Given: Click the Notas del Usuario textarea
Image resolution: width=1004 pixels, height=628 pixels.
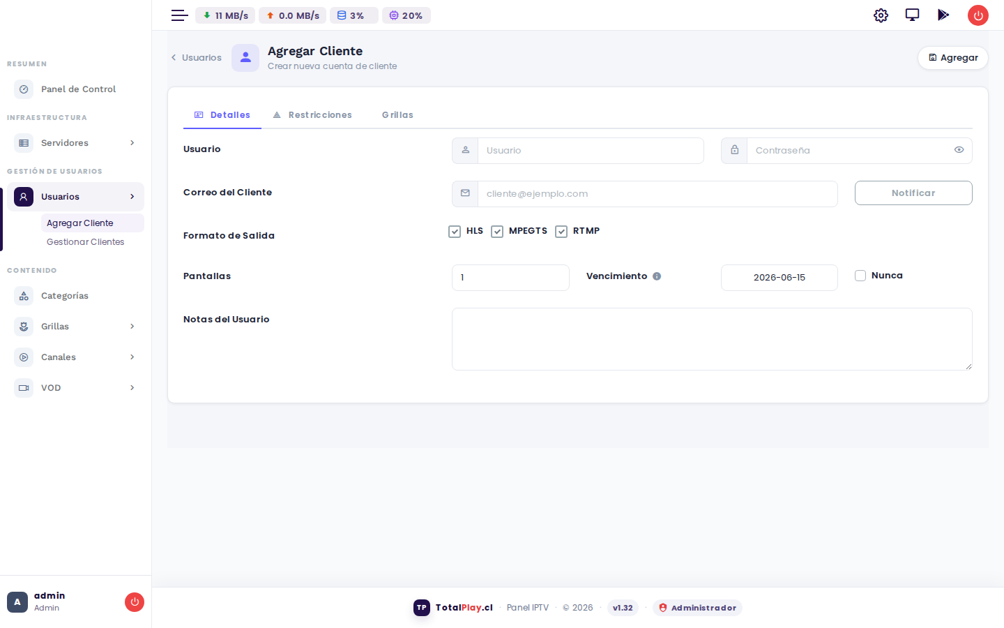Looking at the screenshot, I should point(712,339).
